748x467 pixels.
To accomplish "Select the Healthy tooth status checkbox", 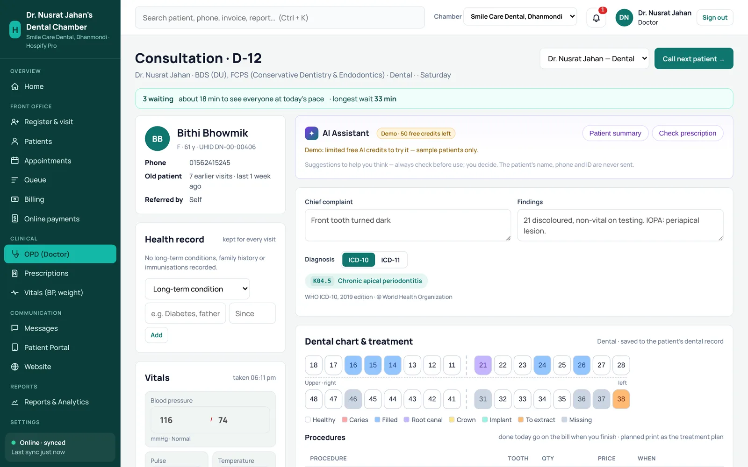I will coord(308,419).
